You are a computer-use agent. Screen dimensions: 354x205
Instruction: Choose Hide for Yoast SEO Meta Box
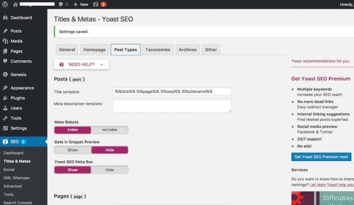pyautogui.click(x=110, y=170)
